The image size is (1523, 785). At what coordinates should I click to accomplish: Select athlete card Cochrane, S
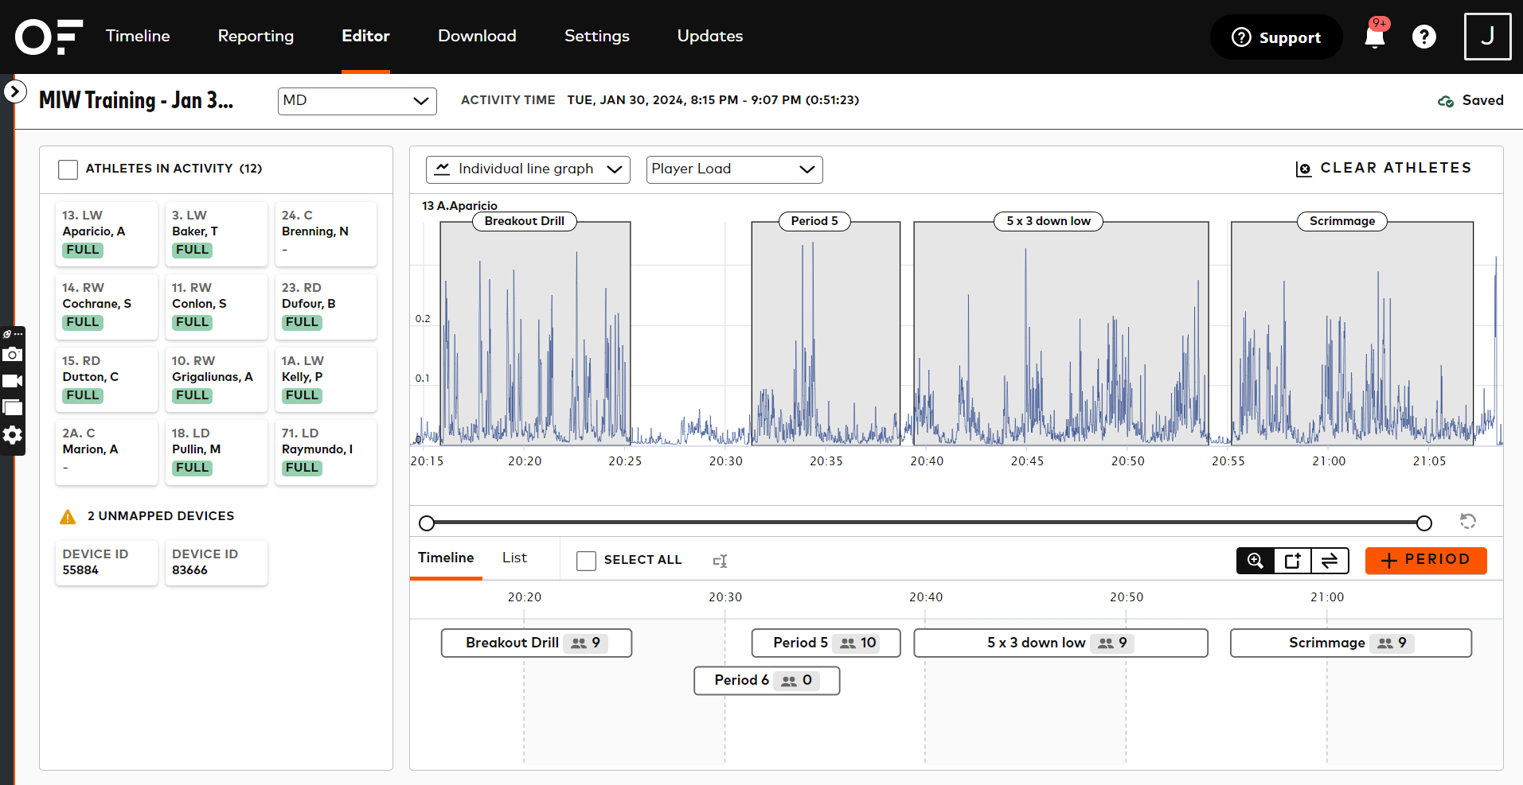pos(107,306)
